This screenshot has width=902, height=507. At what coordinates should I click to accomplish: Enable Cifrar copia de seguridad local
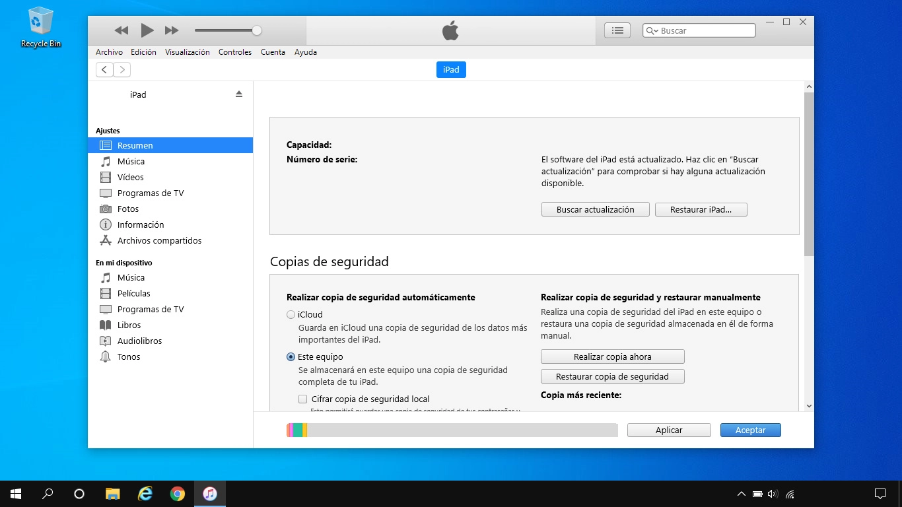pos(302,399)
